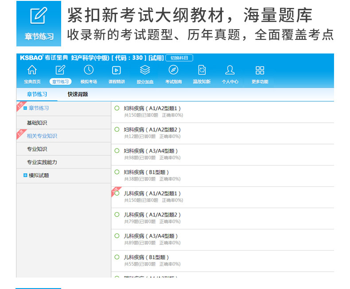Viewport: 350px width, 289px height.
Task: Open 妇科疾病 (A1/A2型题1) question set
Action: (152, 108)
